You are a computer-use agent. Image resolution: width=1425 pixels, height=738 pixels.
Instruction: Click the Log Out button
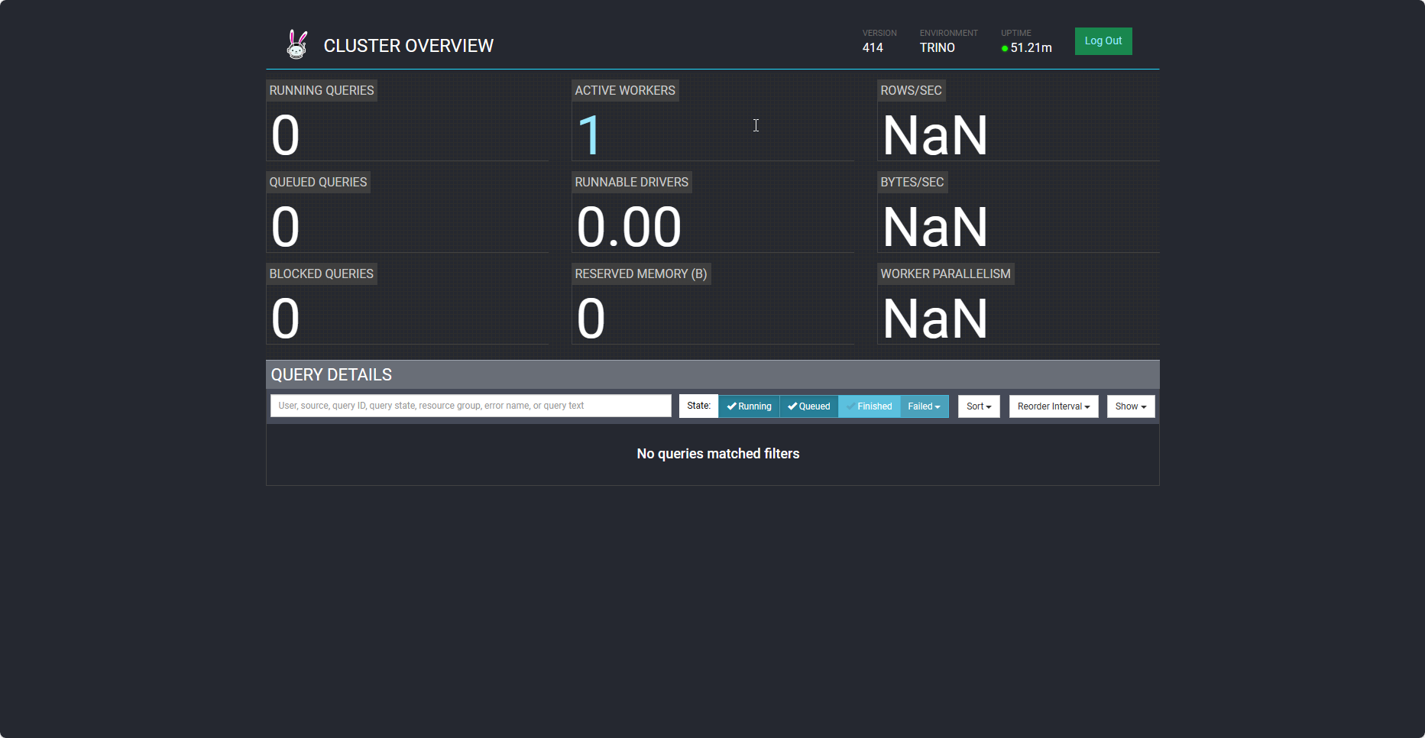pyautogui.click(x=1103, y=41)
